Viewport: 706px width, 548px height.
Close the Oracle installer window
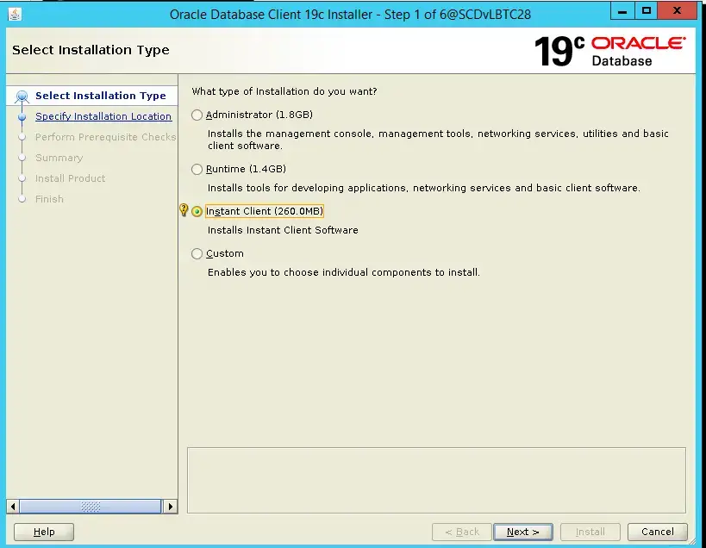tap(678, 13)
